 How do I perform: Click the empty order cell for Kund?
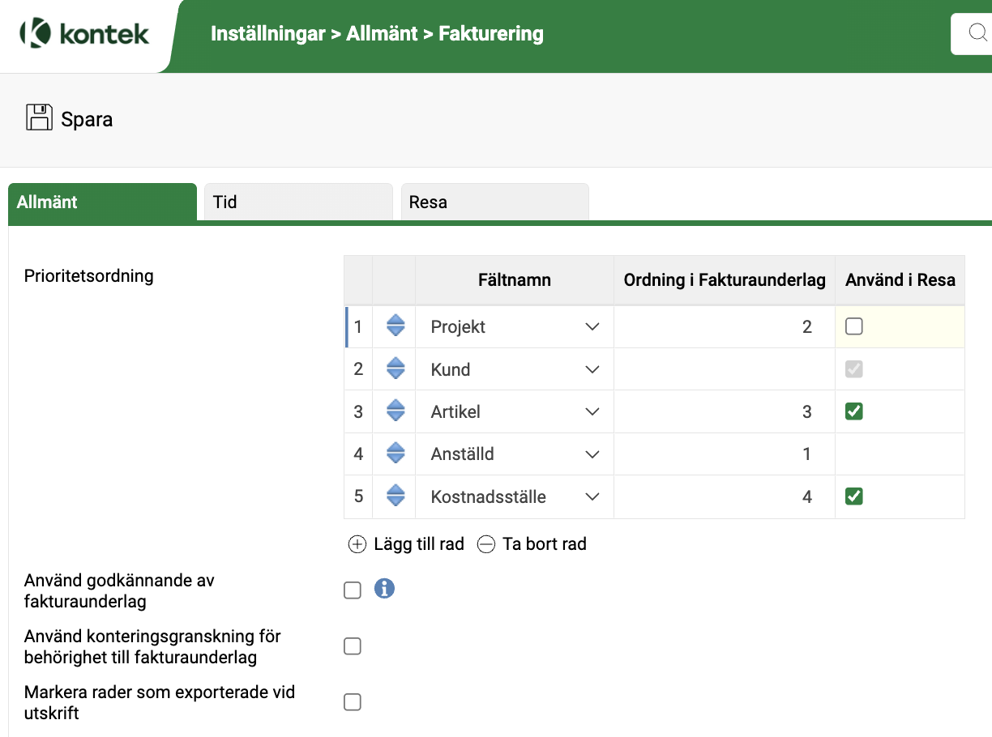pos(725,369)
